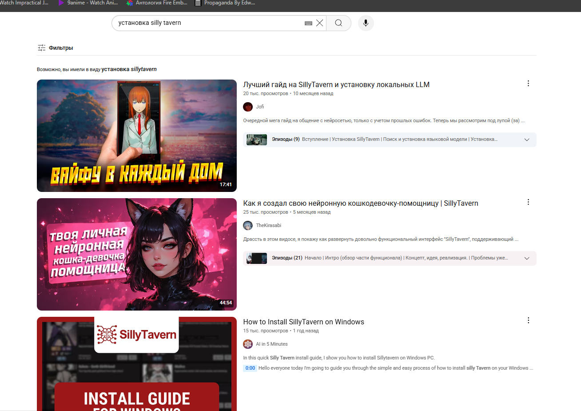Click the Фильтры label
This screenshot has height=411, width=581.
pyautogui.click(x=61, y=48)
